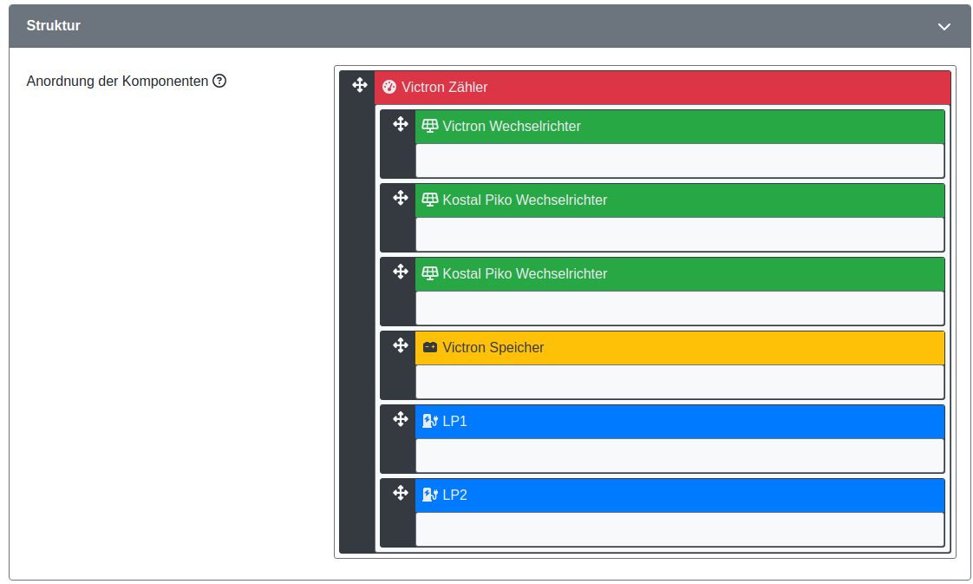Viewport: 973px width, 584px height.
Task: Grab the move handle of Victron Wechselrichter
Action: [x=401, y=124]
